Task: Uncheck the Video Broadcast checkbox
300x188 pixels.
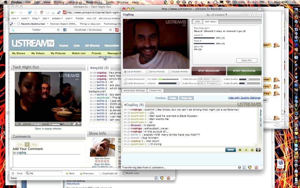Action: point(125,79)
